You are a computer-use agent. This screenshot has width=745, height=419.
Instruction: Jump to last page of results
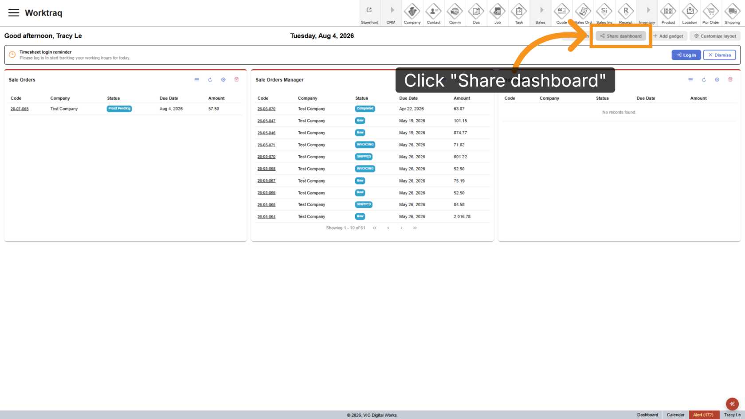(415, 228)
